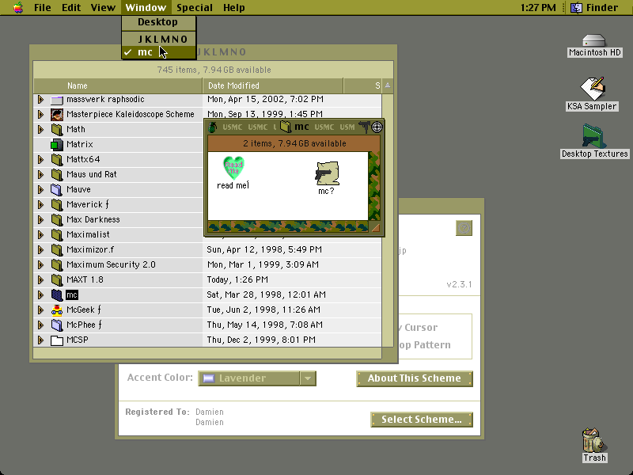Expand the McGeek ƒ disclosure triangle

click(40, 310)
